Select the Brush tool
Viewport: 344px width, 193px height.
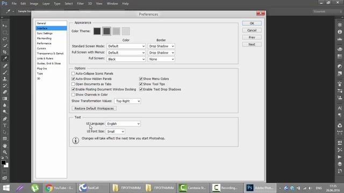(5, 72)
